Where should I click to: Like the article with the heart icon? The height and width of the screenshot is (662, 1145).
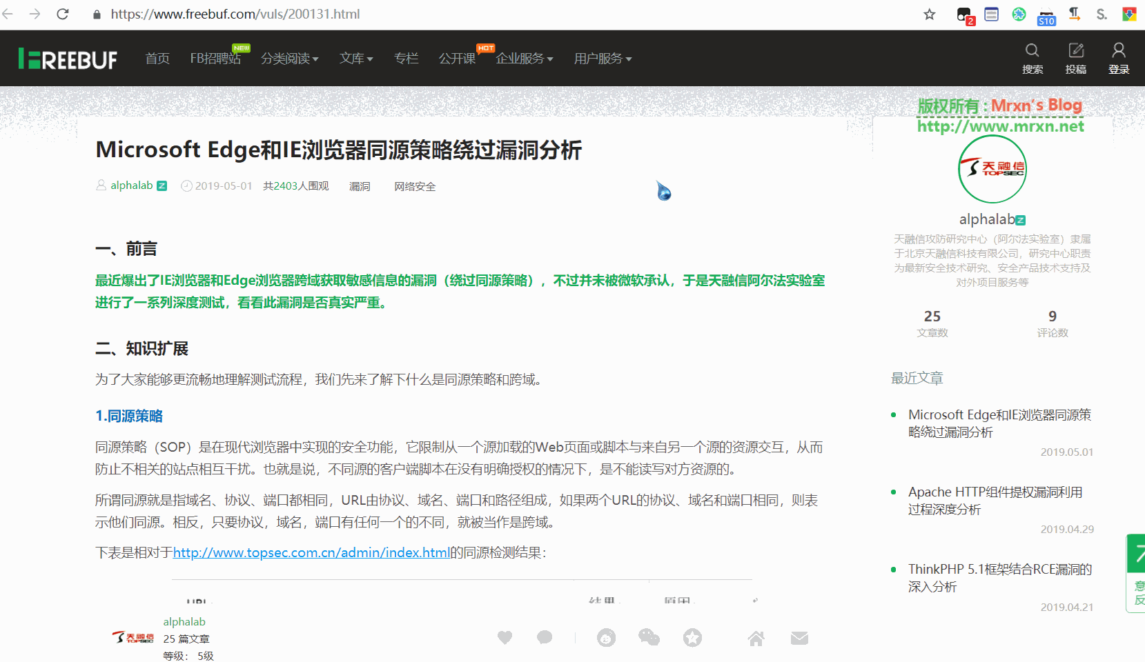click(x=505, y=638)
